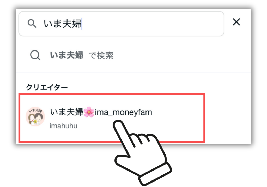Image resolution: width=267 pixels, height=187 pixels.
Task: Open the いま夫婦 creator avatar
Action: click(35, 117)
